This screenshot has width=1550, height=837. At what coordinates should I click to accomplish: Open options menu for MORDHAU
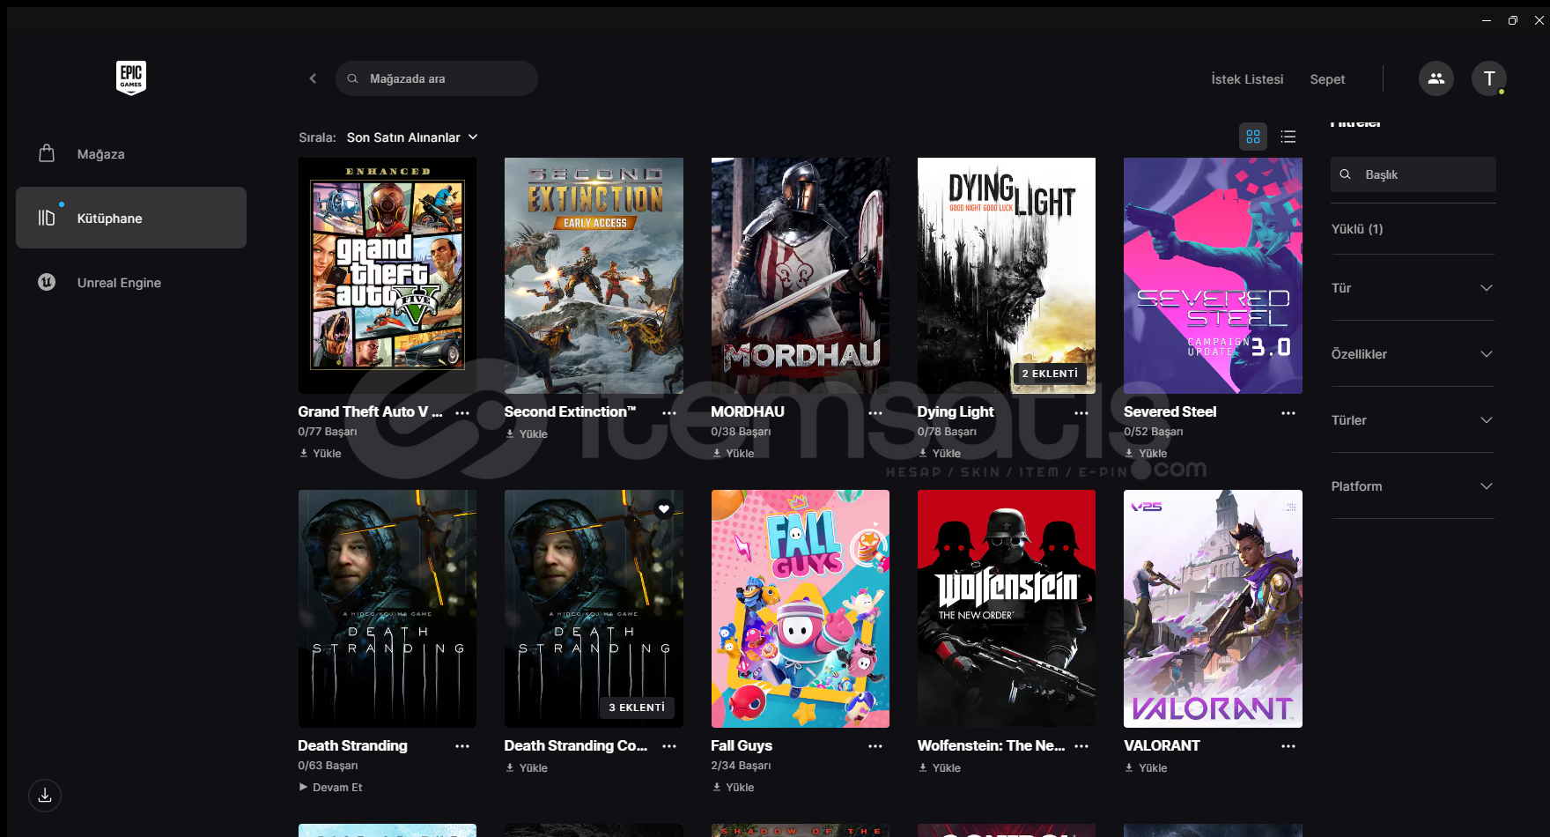[x=875, y=412]
